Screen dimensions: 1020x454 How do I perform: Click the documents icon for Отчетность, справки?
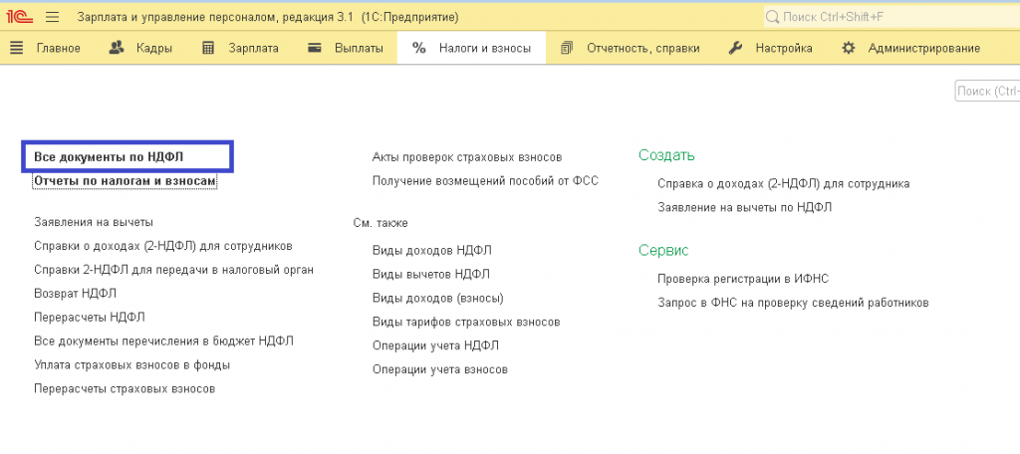[568, 48]
